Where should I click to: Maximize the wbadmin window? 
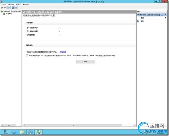160,1
